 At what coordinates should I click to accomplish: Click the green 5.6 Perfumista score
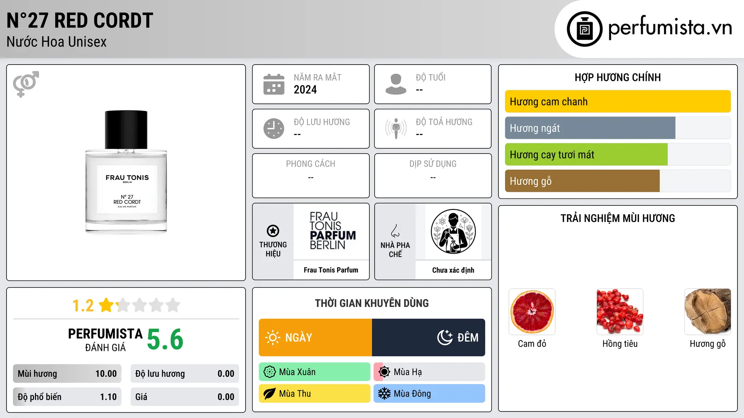point(165,340)
